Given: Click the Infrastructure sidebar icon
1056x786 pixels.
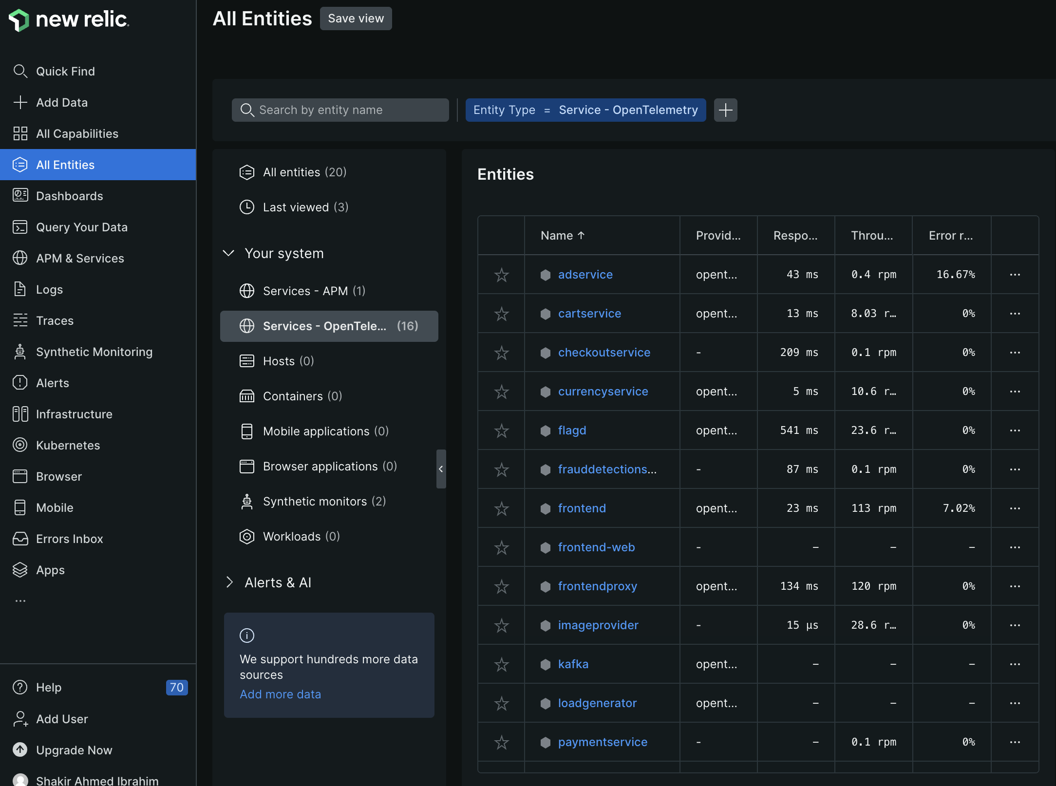Looking at the screenshot, I should [x=20, y=414].
